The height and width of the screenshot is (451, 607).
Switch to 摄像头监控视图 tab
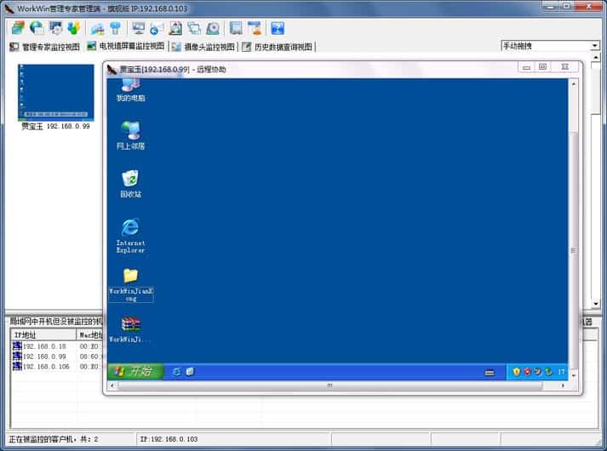coord(204,47)
